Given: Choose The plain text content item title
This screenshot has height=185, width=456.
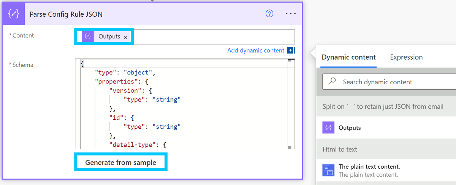Looking at the screenshot, I should [369, 167].
